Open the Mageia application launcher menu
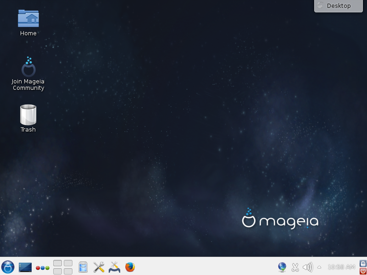Viewport: 367px width, 275px height. (x=8, y=267)
